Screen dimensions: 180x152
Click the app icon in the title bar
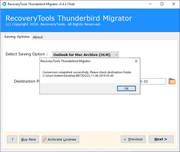coord(4,4)
